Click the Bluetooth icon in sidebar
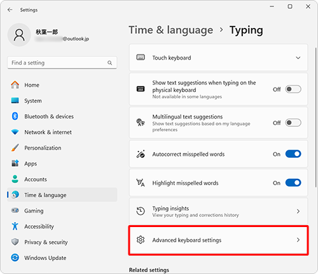 (15, 116)
